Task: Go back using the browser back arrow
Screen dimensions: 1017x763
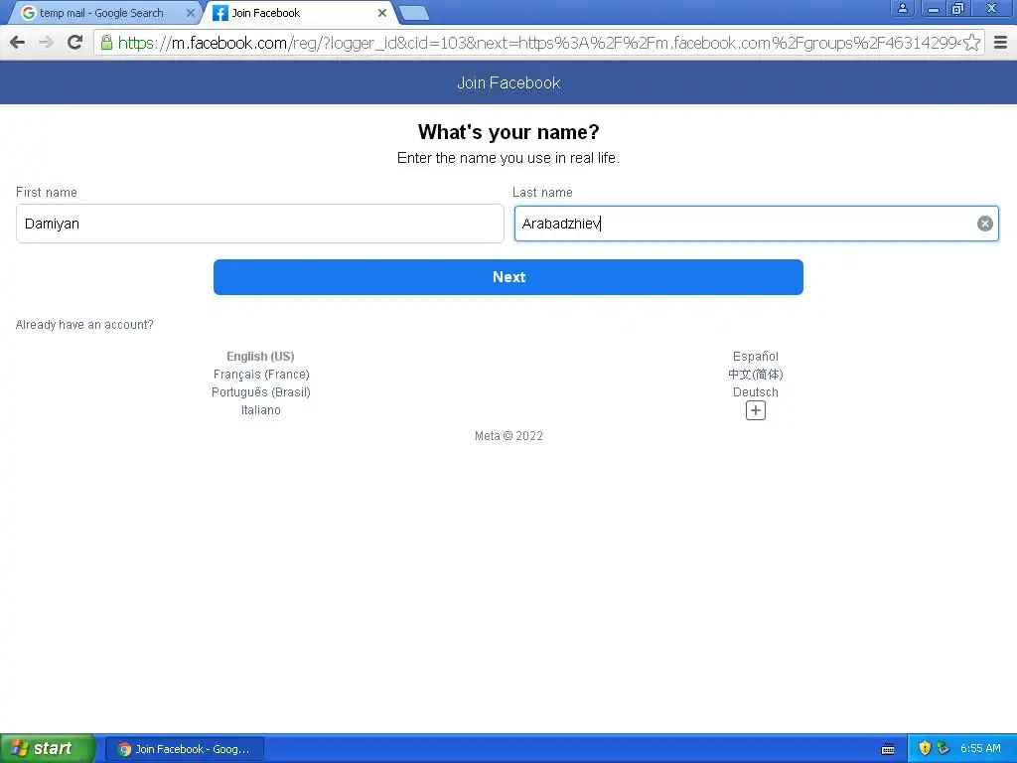Action: pos(18,43)
